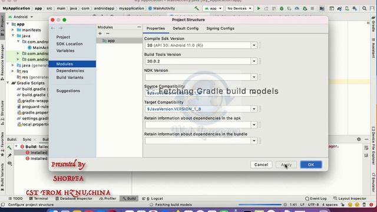Open the Event Log
This screenshot has width=377, height=212.
pos(316,198)
